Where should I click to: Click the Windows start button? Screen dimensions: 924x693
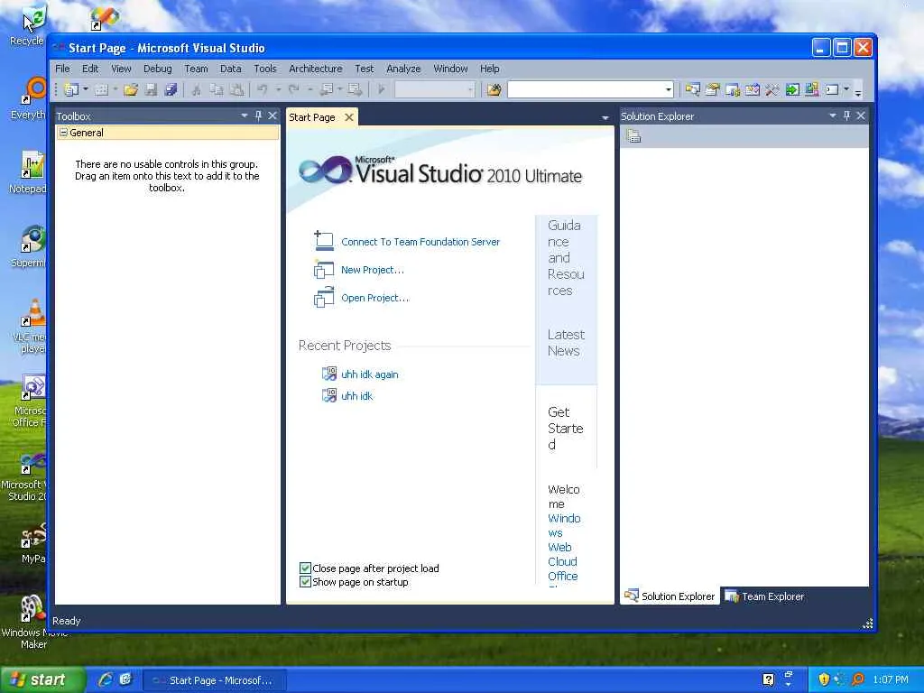click(42, 679)
